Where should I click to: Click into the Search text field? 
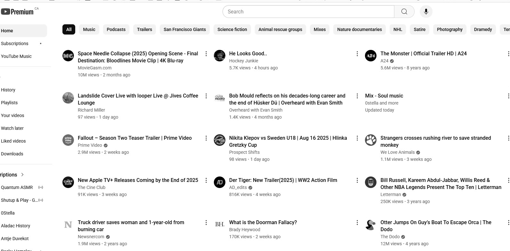click(308, 12)
